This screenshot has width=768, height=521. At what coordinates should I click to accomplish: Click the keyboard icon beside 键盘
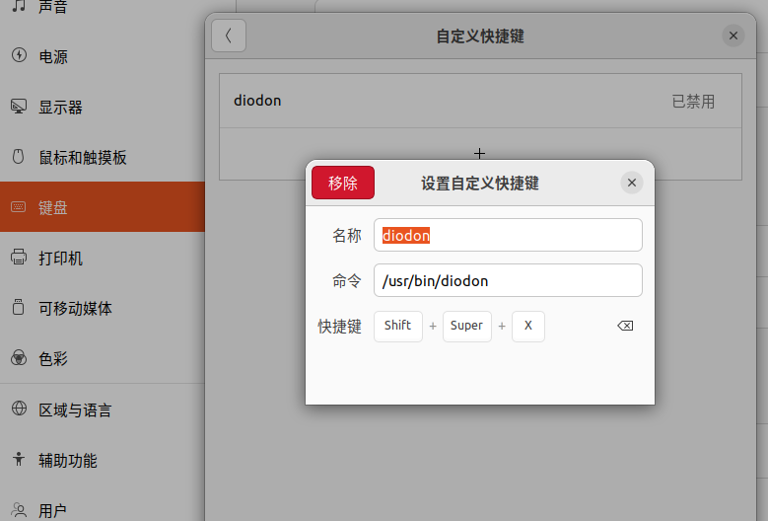18,207
